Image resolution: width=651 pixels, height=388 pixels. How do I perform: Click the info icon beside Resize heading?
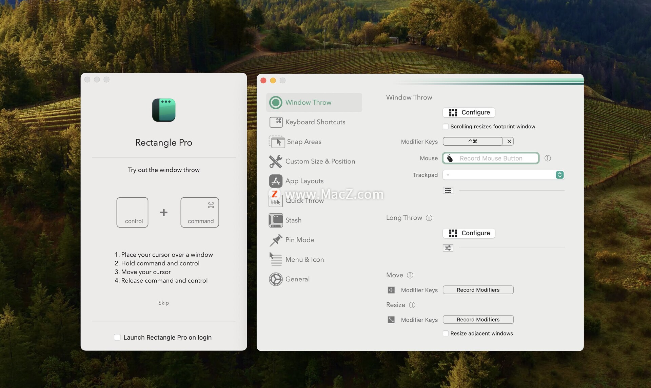(412, 305)
